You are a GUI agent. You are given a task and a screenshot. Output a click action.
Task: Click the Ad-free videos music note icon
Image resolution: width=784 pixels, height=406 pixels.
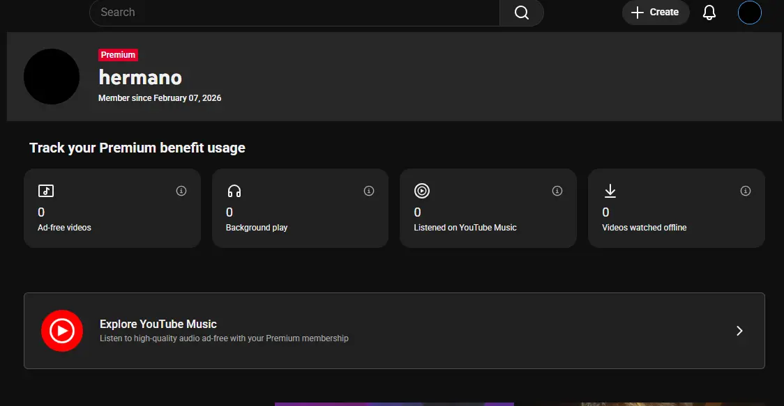click(x=46, y=191)
